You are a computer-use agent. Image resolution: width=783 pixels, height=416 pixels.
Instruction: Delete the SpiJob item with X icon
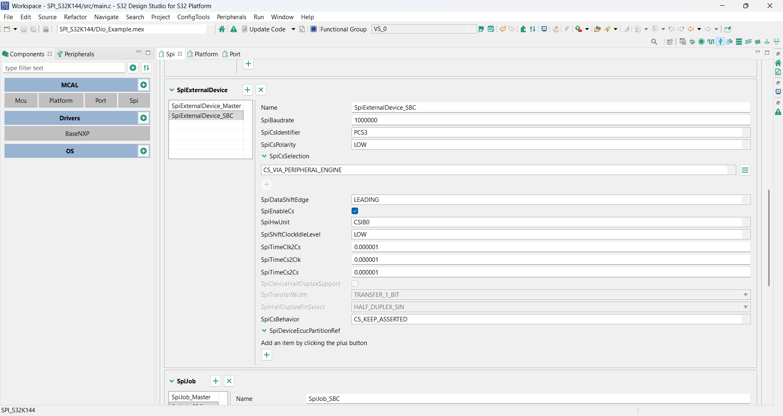[x=229, y=381]
